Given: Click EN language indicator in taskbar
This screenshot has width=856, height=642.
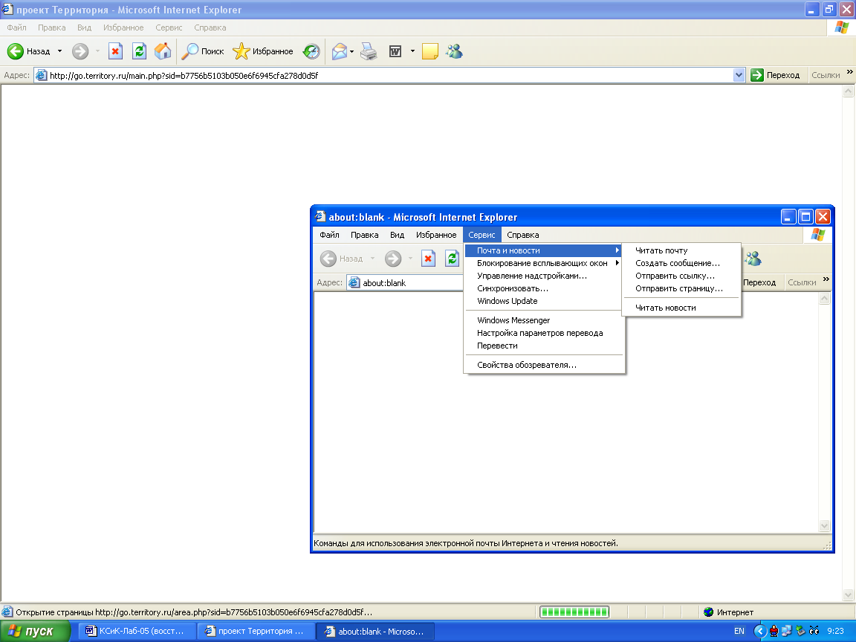Looking at the screenshot, I should 739,631.
